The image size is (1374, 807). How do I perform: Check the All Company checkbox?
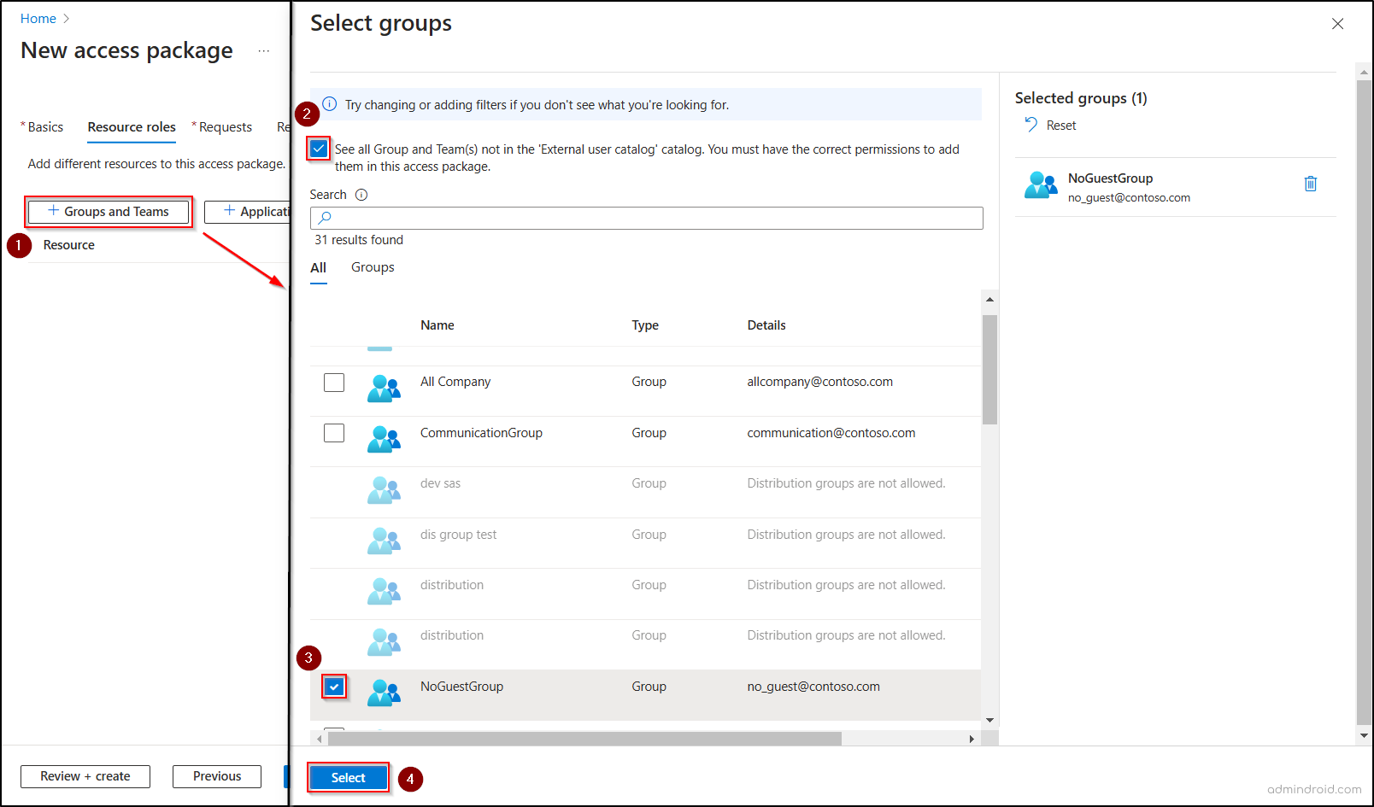(x=333, y=382)
